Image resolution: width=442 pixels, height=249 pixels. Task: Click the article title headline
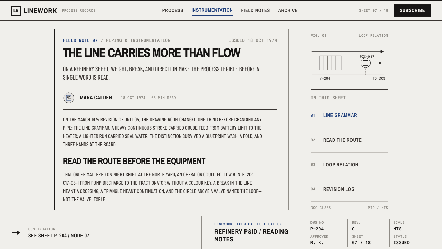(x=152, y=53)
